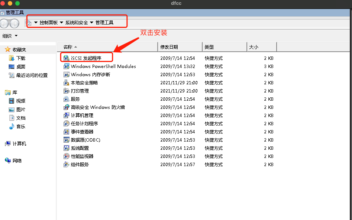Select the 本地安全策略 file name
Viewport: 352px width, 220px height.
pyautogui.click(x=84, y=82)
